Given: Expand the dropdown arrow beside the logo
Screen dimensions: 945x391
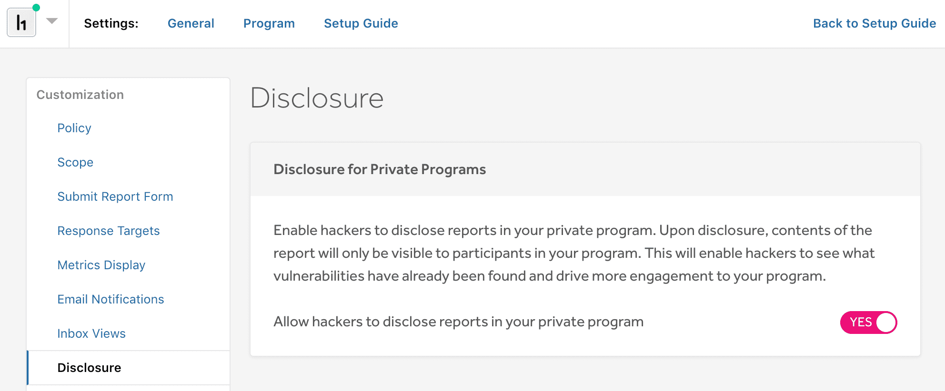Looking at the screenshot, I should [x=52, y=21].
